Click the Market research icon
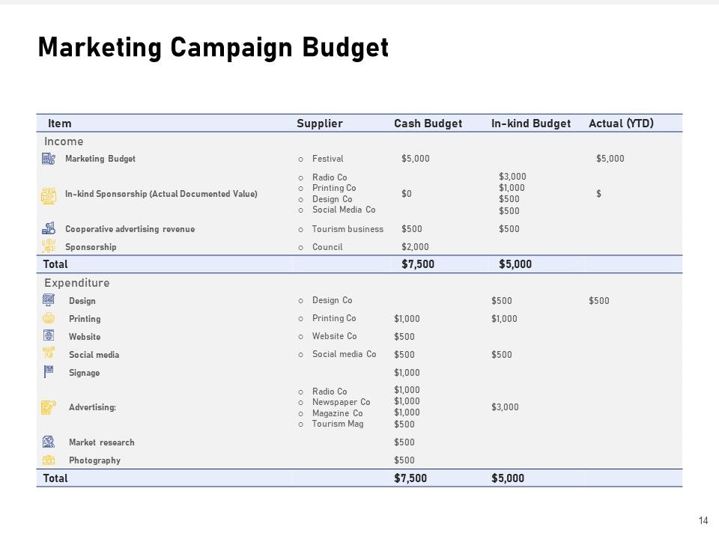Viewport: 719px width, 539px height. [49, 442]
